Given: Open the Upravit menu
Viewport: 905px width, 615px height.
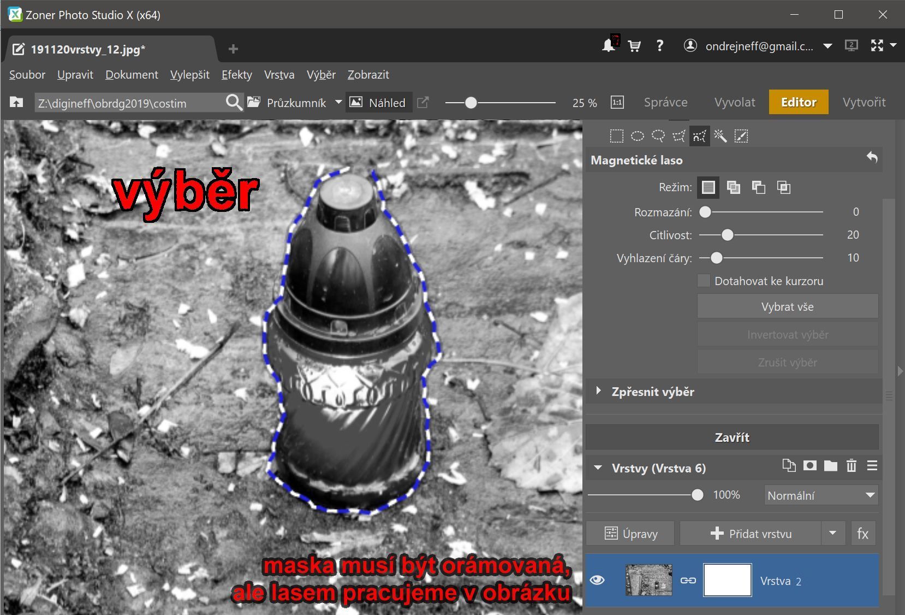Looking at the screenshot, I should [75, 75].
